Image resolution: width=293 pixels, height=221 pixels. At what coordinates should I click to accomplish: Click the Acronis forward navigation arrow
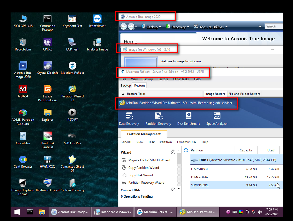click(x=131, y=27)
